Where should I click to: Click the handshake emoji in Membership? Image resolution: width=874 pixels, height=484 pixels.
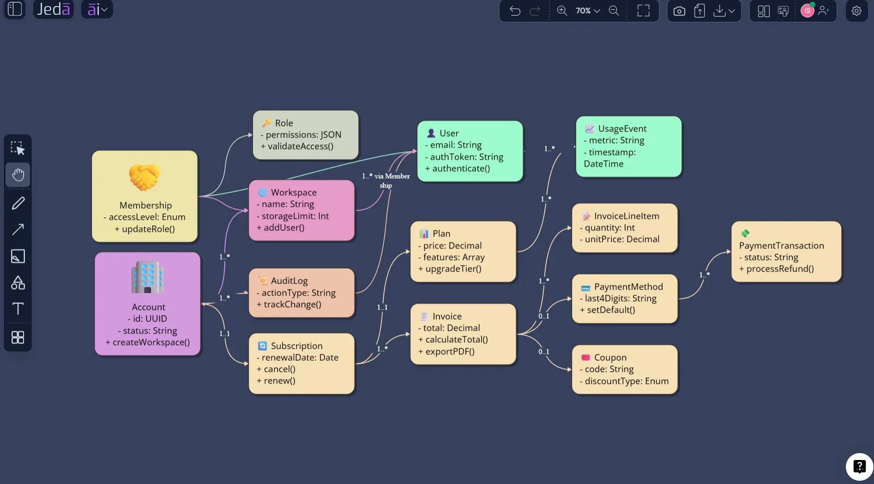tap(145, 177)
